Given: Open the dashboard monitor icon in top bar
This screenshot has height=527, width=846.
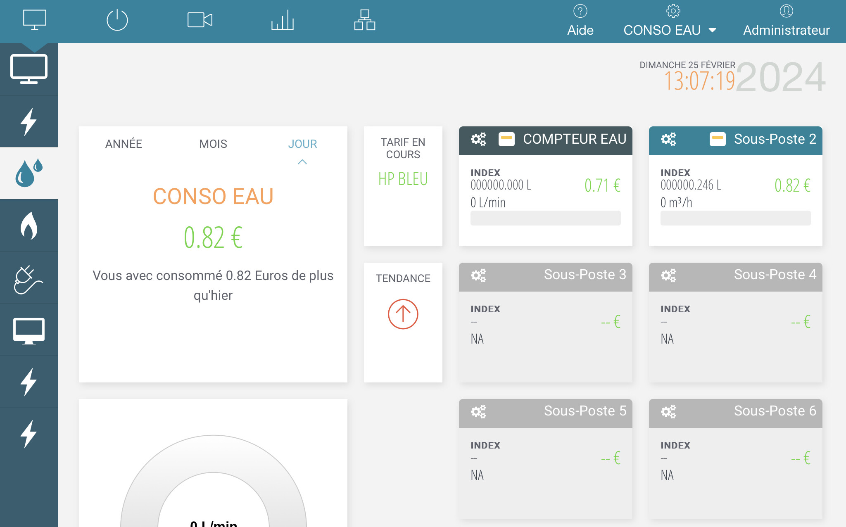Looking at the screenshot, I should 35,20.
